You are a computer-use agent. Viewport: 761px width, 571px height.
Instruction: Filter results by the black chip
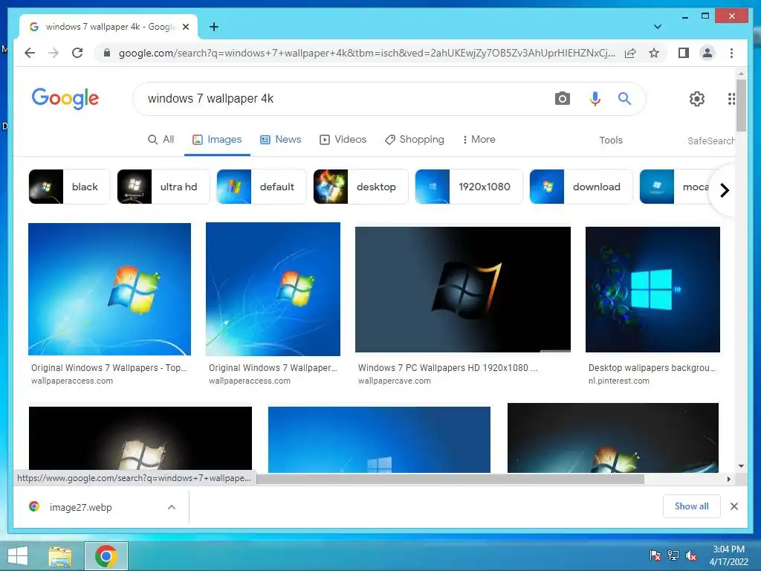click(69, 187)
